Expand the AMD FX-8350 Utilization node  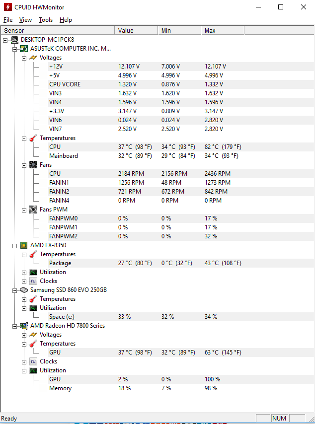(x=24, y=272)
